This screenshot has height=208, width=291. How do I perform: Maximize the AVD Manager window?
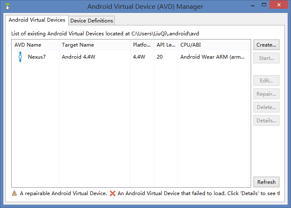click(x=264, y=5)
